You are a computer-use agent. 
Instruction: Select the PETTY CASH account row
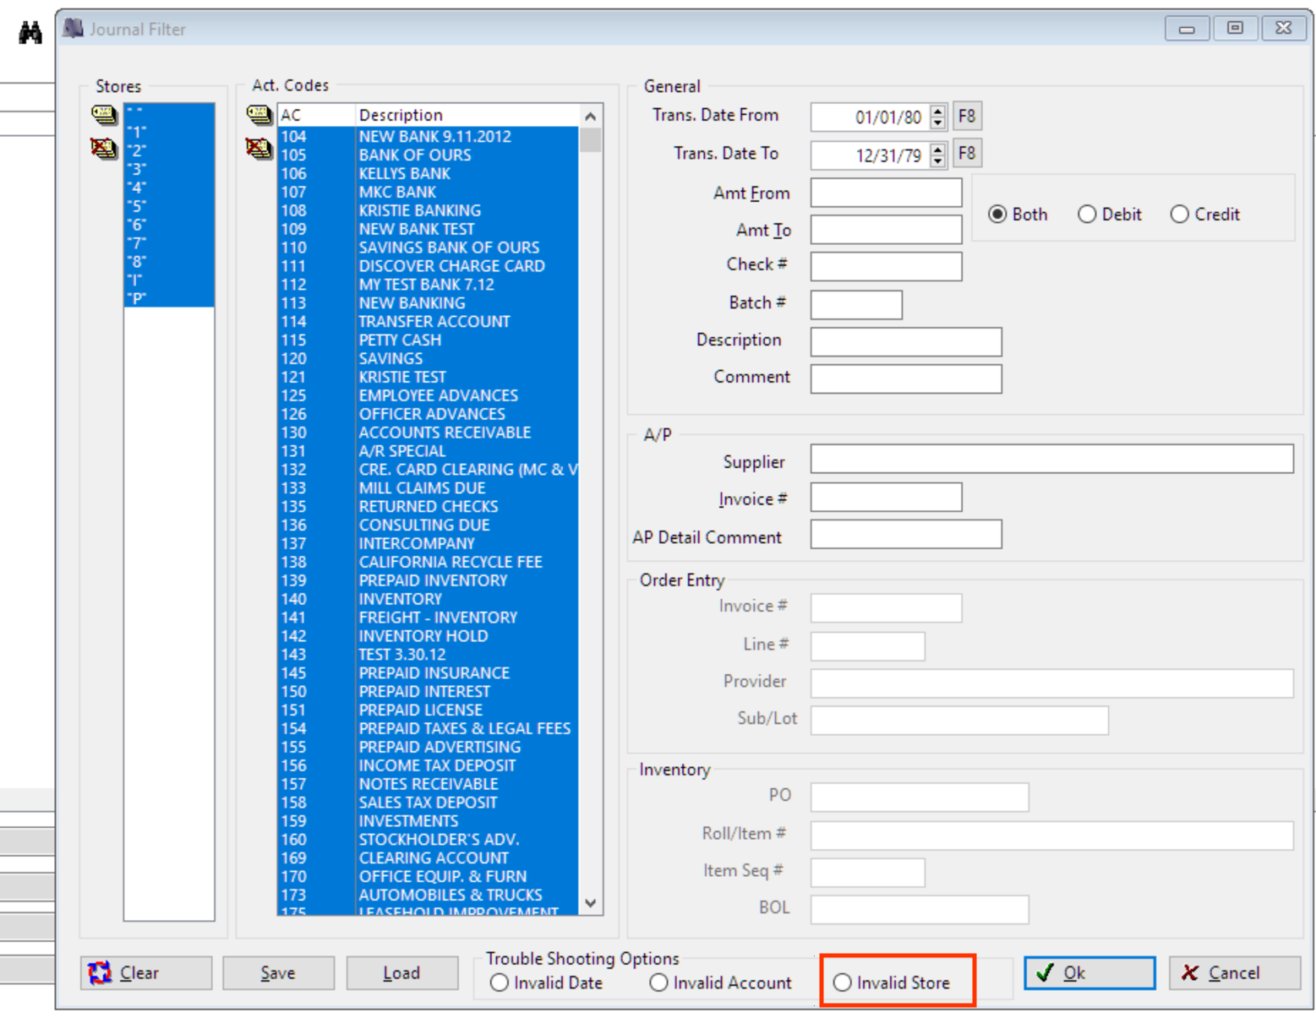pyautogui.click(x=429, y=340)
